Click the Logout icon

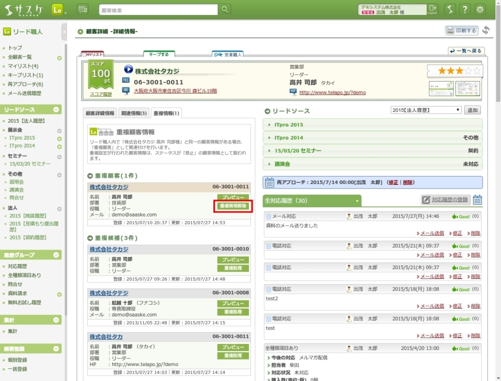432,9
